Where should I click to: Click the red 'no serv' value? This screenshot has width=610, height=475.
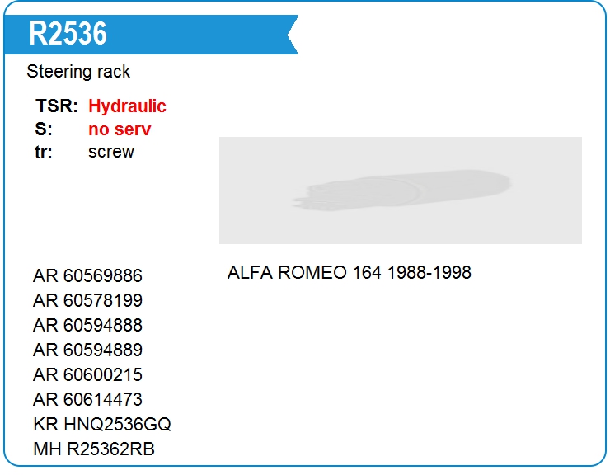120,129
